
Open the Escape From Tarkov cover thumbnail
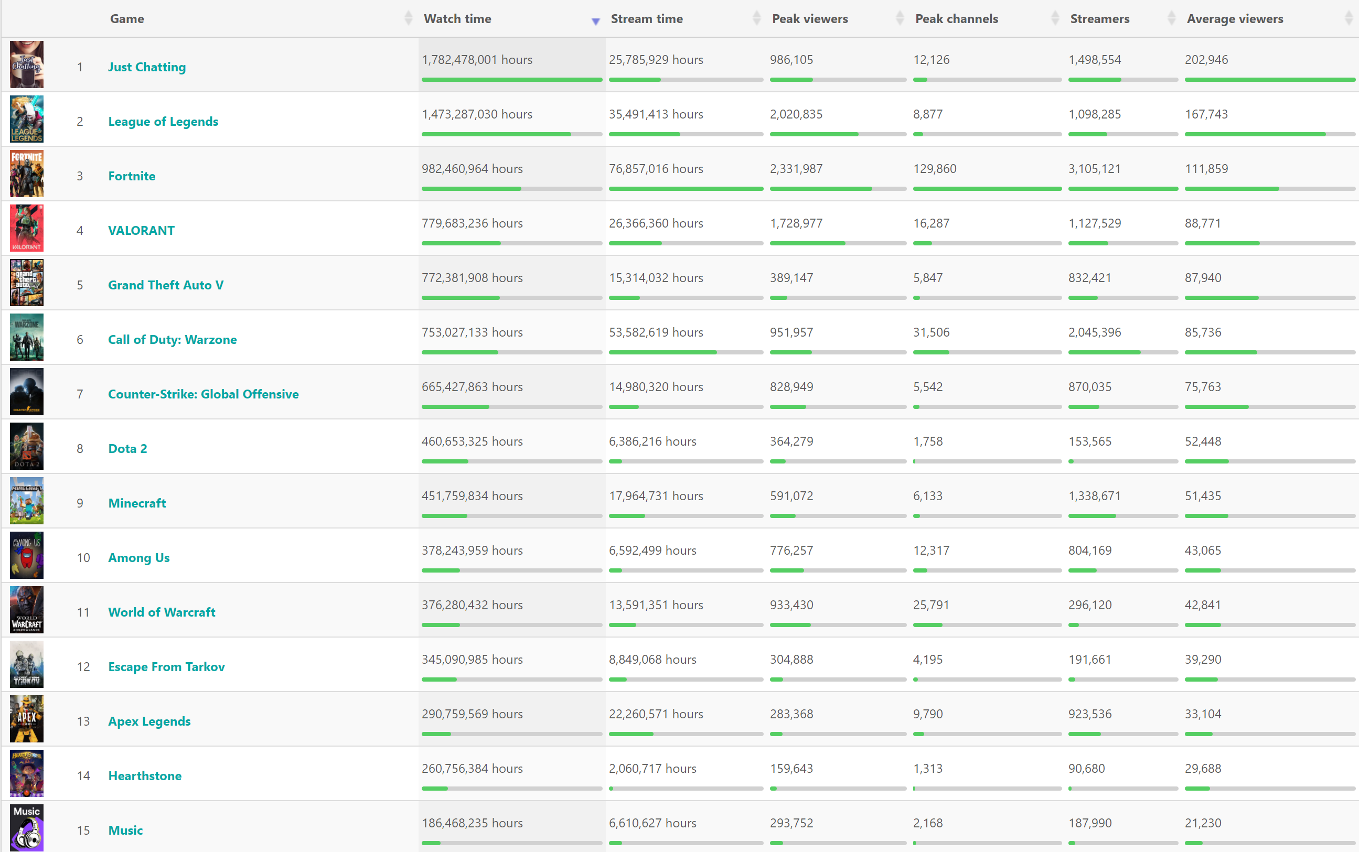pyautogui.click(x=27, y=664)
